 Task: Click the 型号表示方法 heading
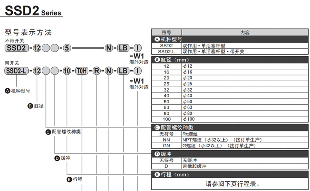[28, 32]
